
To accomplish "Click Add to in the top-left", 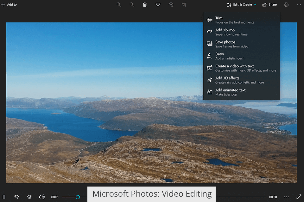I will coord(9,5).
